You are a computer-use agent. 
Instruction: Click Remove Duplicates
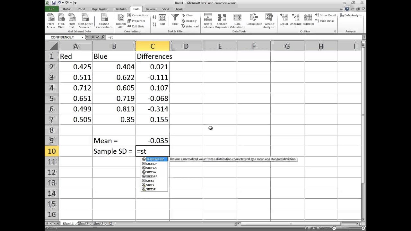point(222,21)
